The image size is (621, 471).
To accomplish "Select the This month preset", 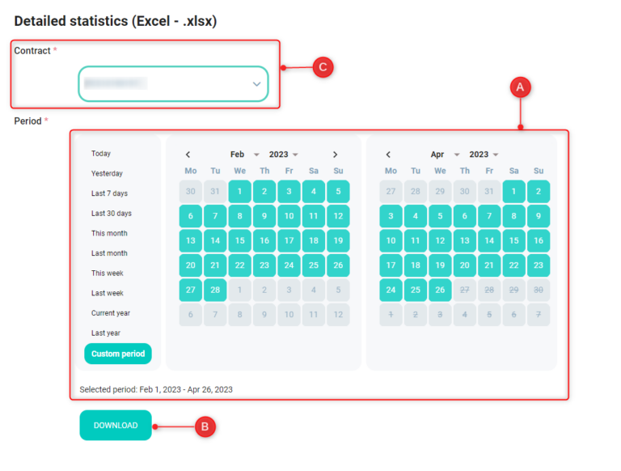I will tap(109, 233).
